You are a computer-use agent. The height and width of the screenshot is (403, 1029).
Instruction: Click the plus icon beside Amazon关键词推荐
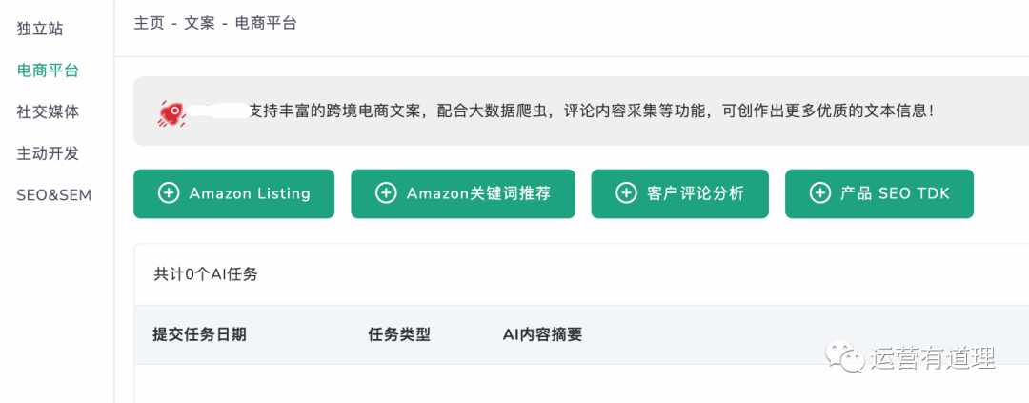point(386,193)
